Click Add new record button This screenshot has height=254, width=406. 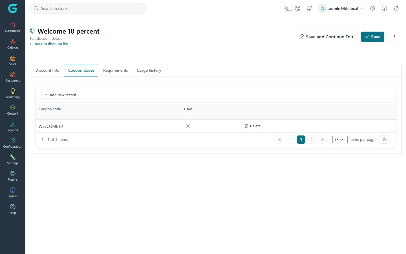pyautogui.click(x=60, y=95)
